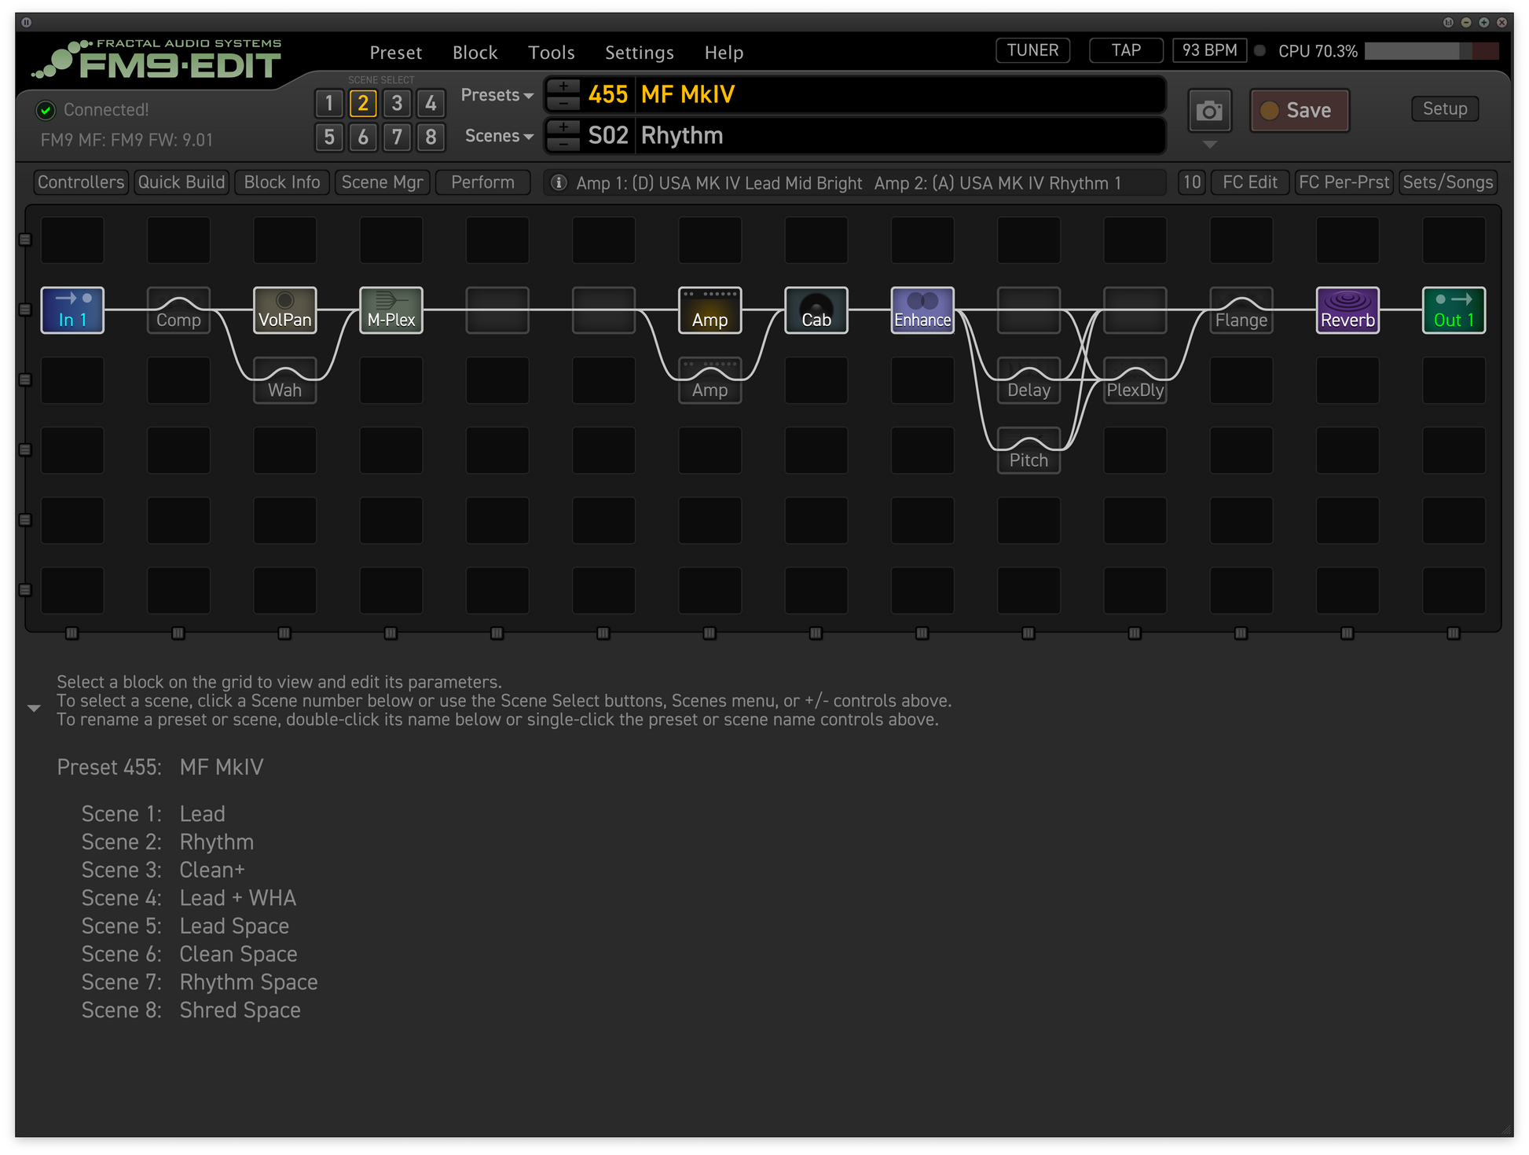
Task: Open the TUNER
Action: (x=1032, y=50)
